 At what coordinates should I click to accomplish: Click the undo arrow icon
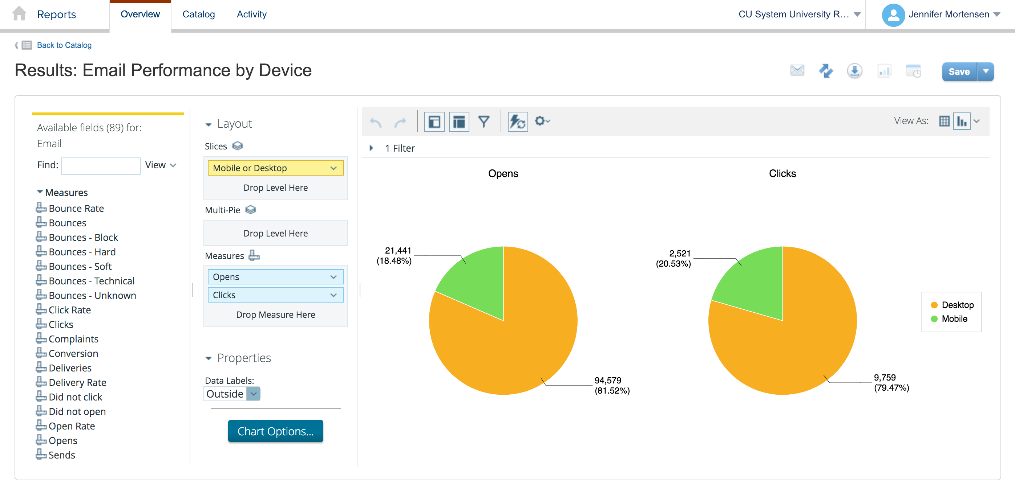pos(376,121)
